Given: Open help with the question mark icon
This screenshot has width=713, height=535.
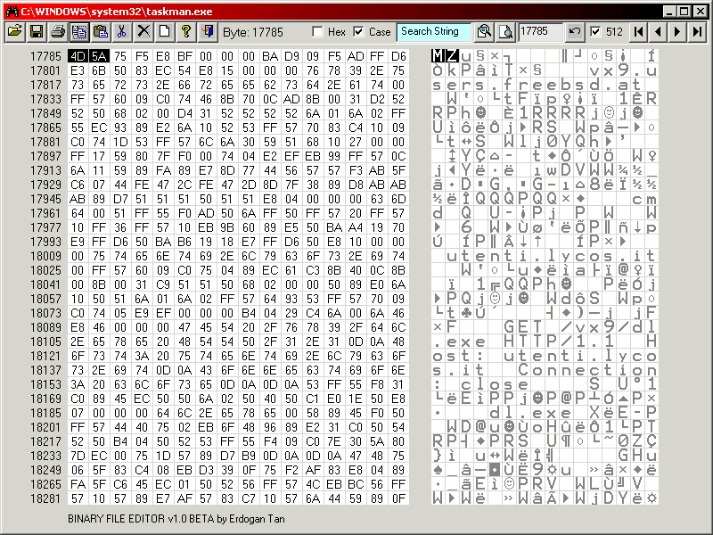Looking at the screenshot, I should coord(185,31).
